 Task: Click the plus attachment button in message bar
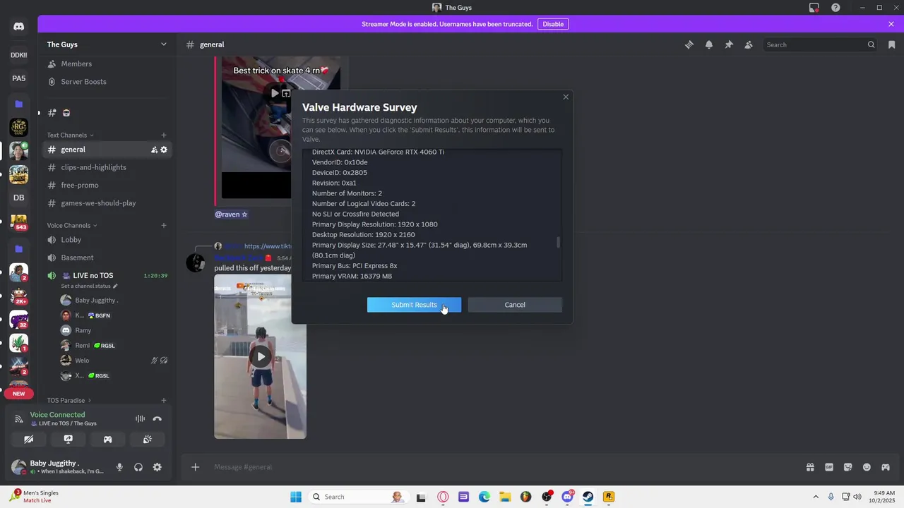[196, 467]
